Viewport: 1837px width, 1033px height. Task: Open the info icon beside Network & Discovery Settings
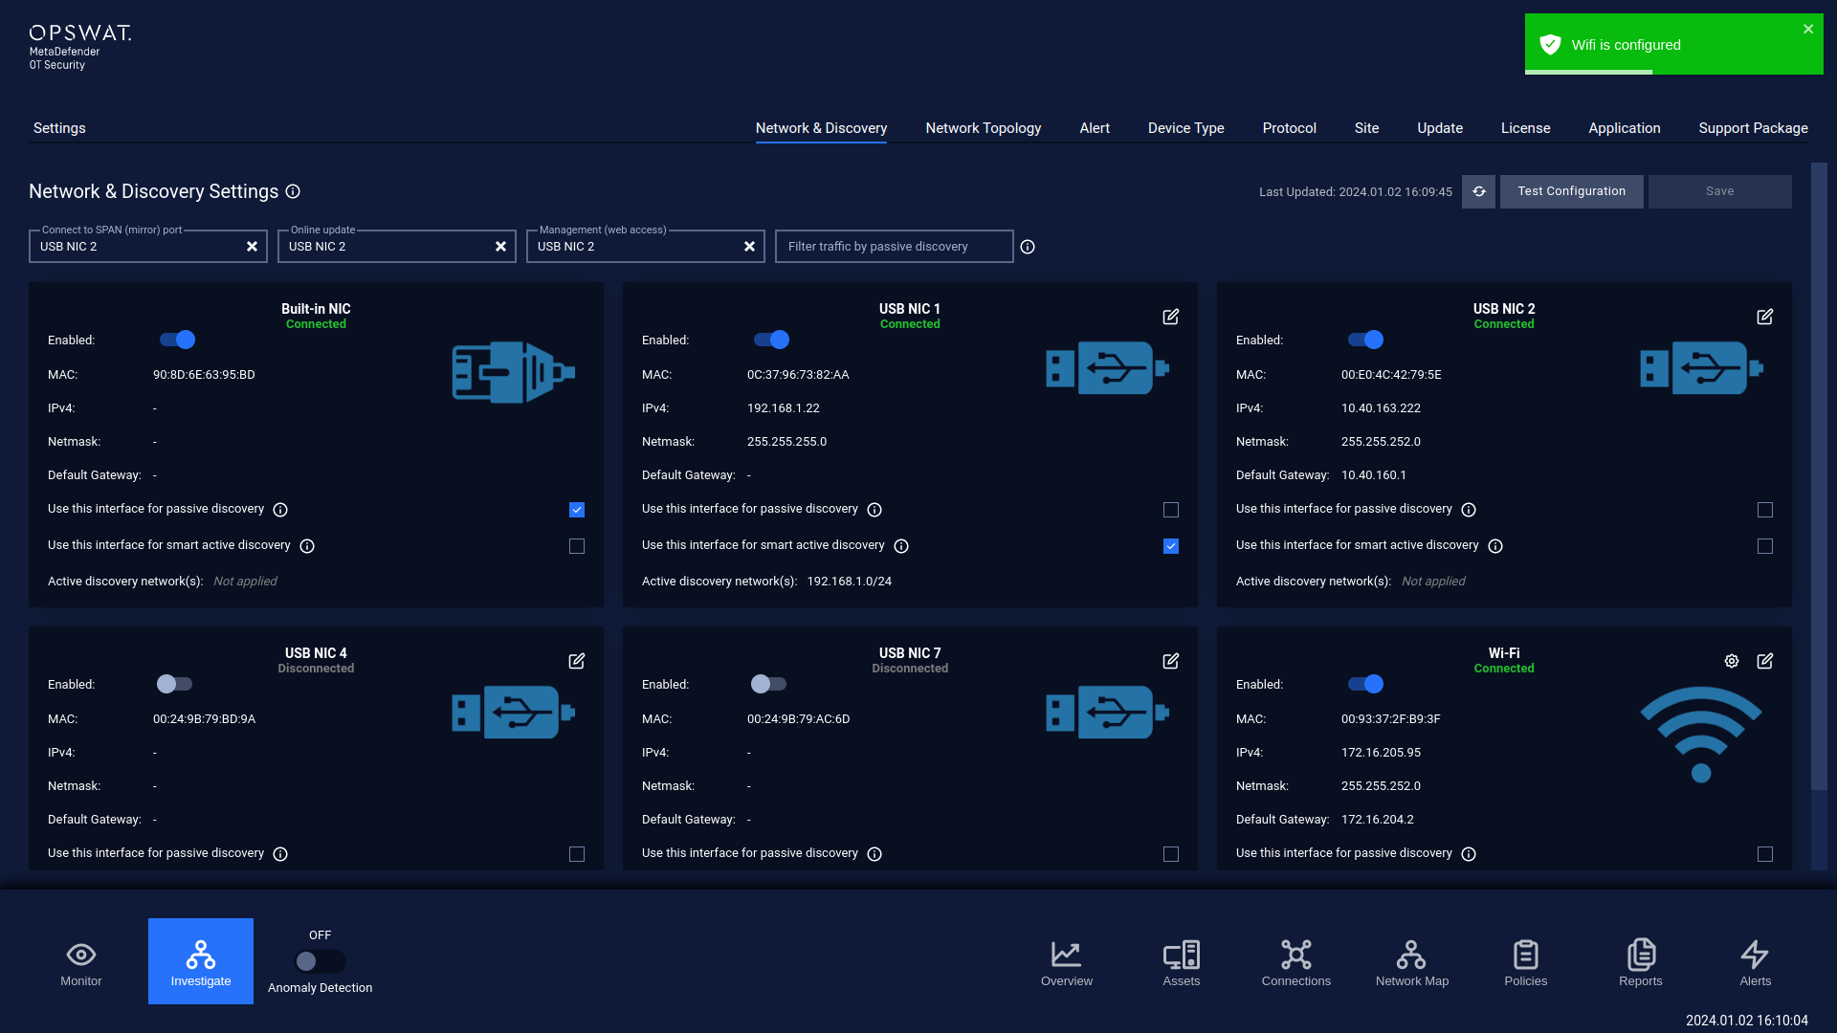[293, 191]
